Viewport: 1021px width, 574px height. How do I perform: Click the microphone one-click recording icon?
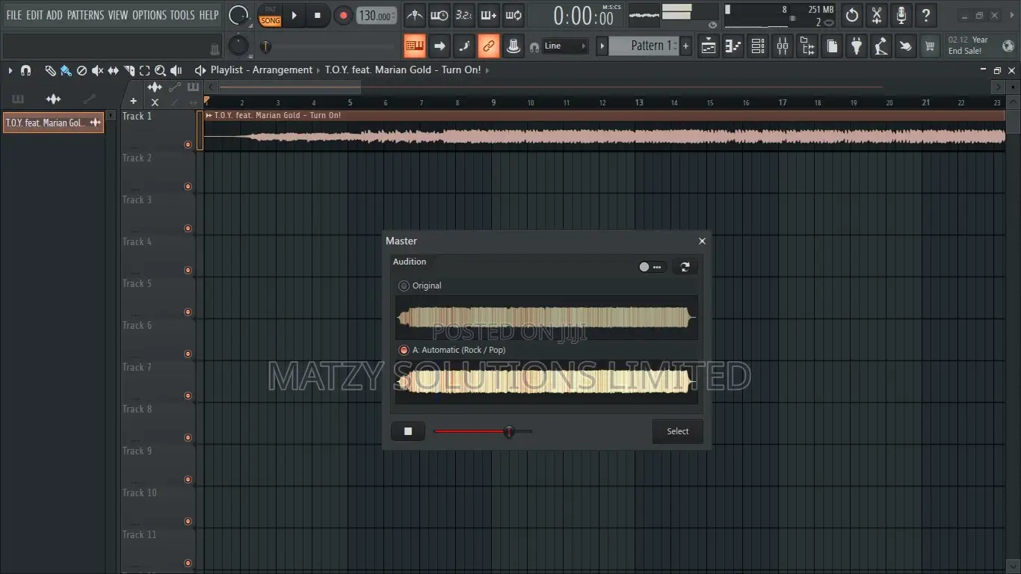point(901,15)
